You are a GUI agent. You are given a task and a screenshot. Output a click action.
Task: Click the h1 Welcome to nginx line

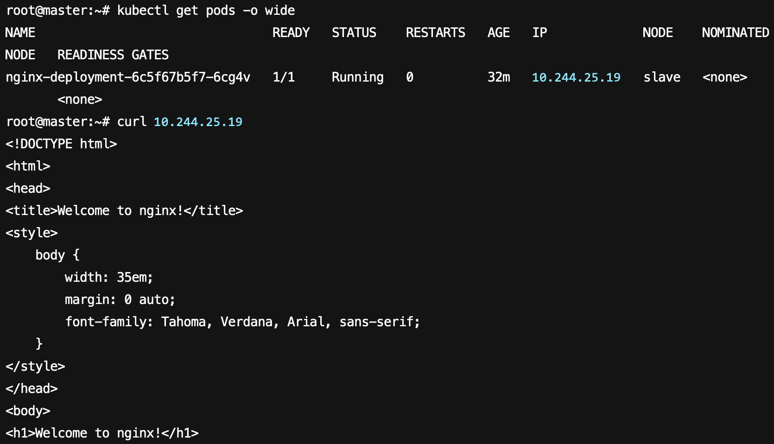click(x=102, y=433)
